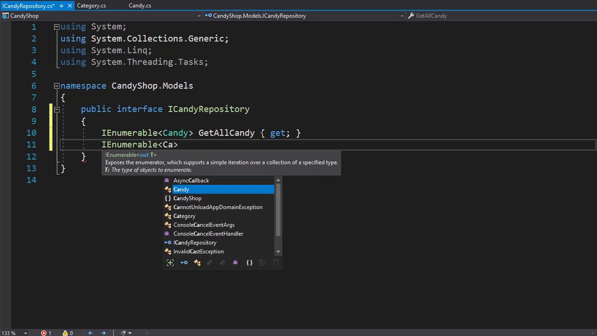597x336 pixels.
Task: Click ICandyRepository in the interface declaration
Action: click(x=209, y=109)
